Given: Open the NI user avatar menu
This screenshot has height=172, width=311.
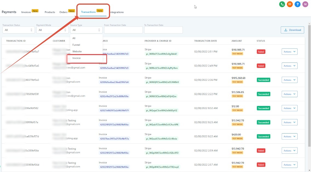Looking at the screenshot, I should [x=305, y=4].
